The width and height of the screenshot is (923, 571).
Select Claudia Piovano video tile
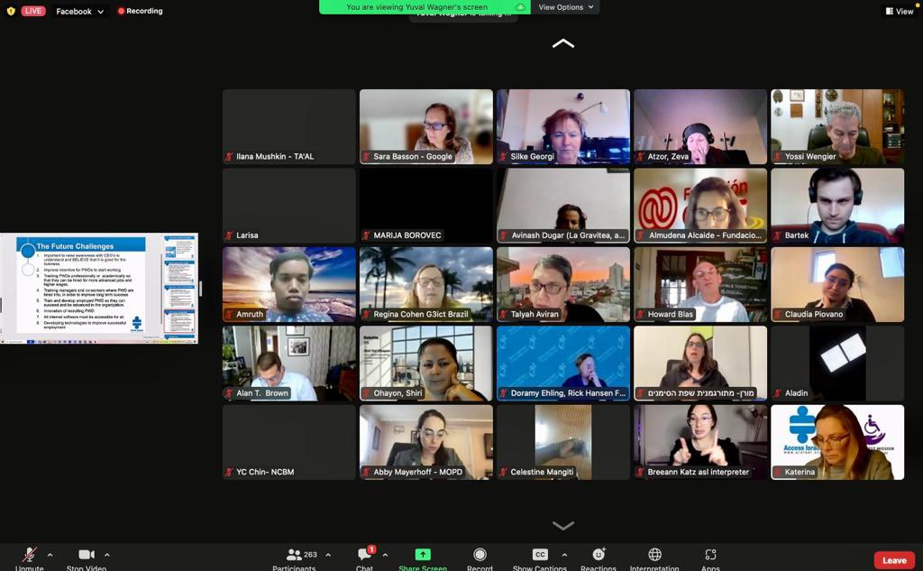(837, 285)
